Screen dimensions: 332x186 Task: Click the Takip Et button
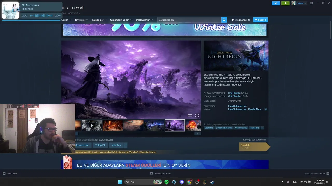coord(100,145)
